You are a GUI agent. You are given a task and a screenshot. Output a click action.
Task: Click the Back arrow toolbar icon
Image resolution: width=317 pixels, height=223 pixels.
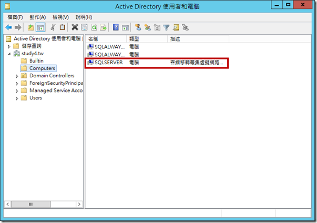coord(9,27)
